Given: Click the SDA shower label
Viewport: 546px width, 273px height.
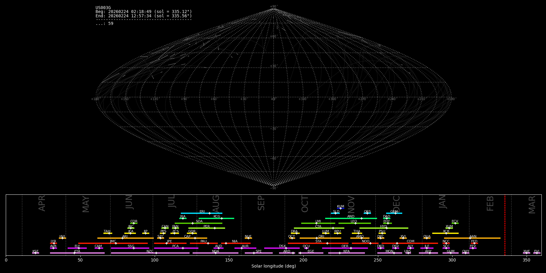Looking at the screenshot, I should pyautogui.click(x=199, y=221).
